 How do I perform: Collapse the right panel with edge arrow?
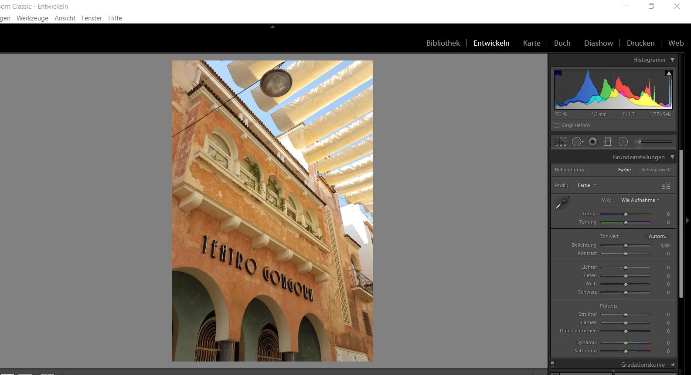688,221
